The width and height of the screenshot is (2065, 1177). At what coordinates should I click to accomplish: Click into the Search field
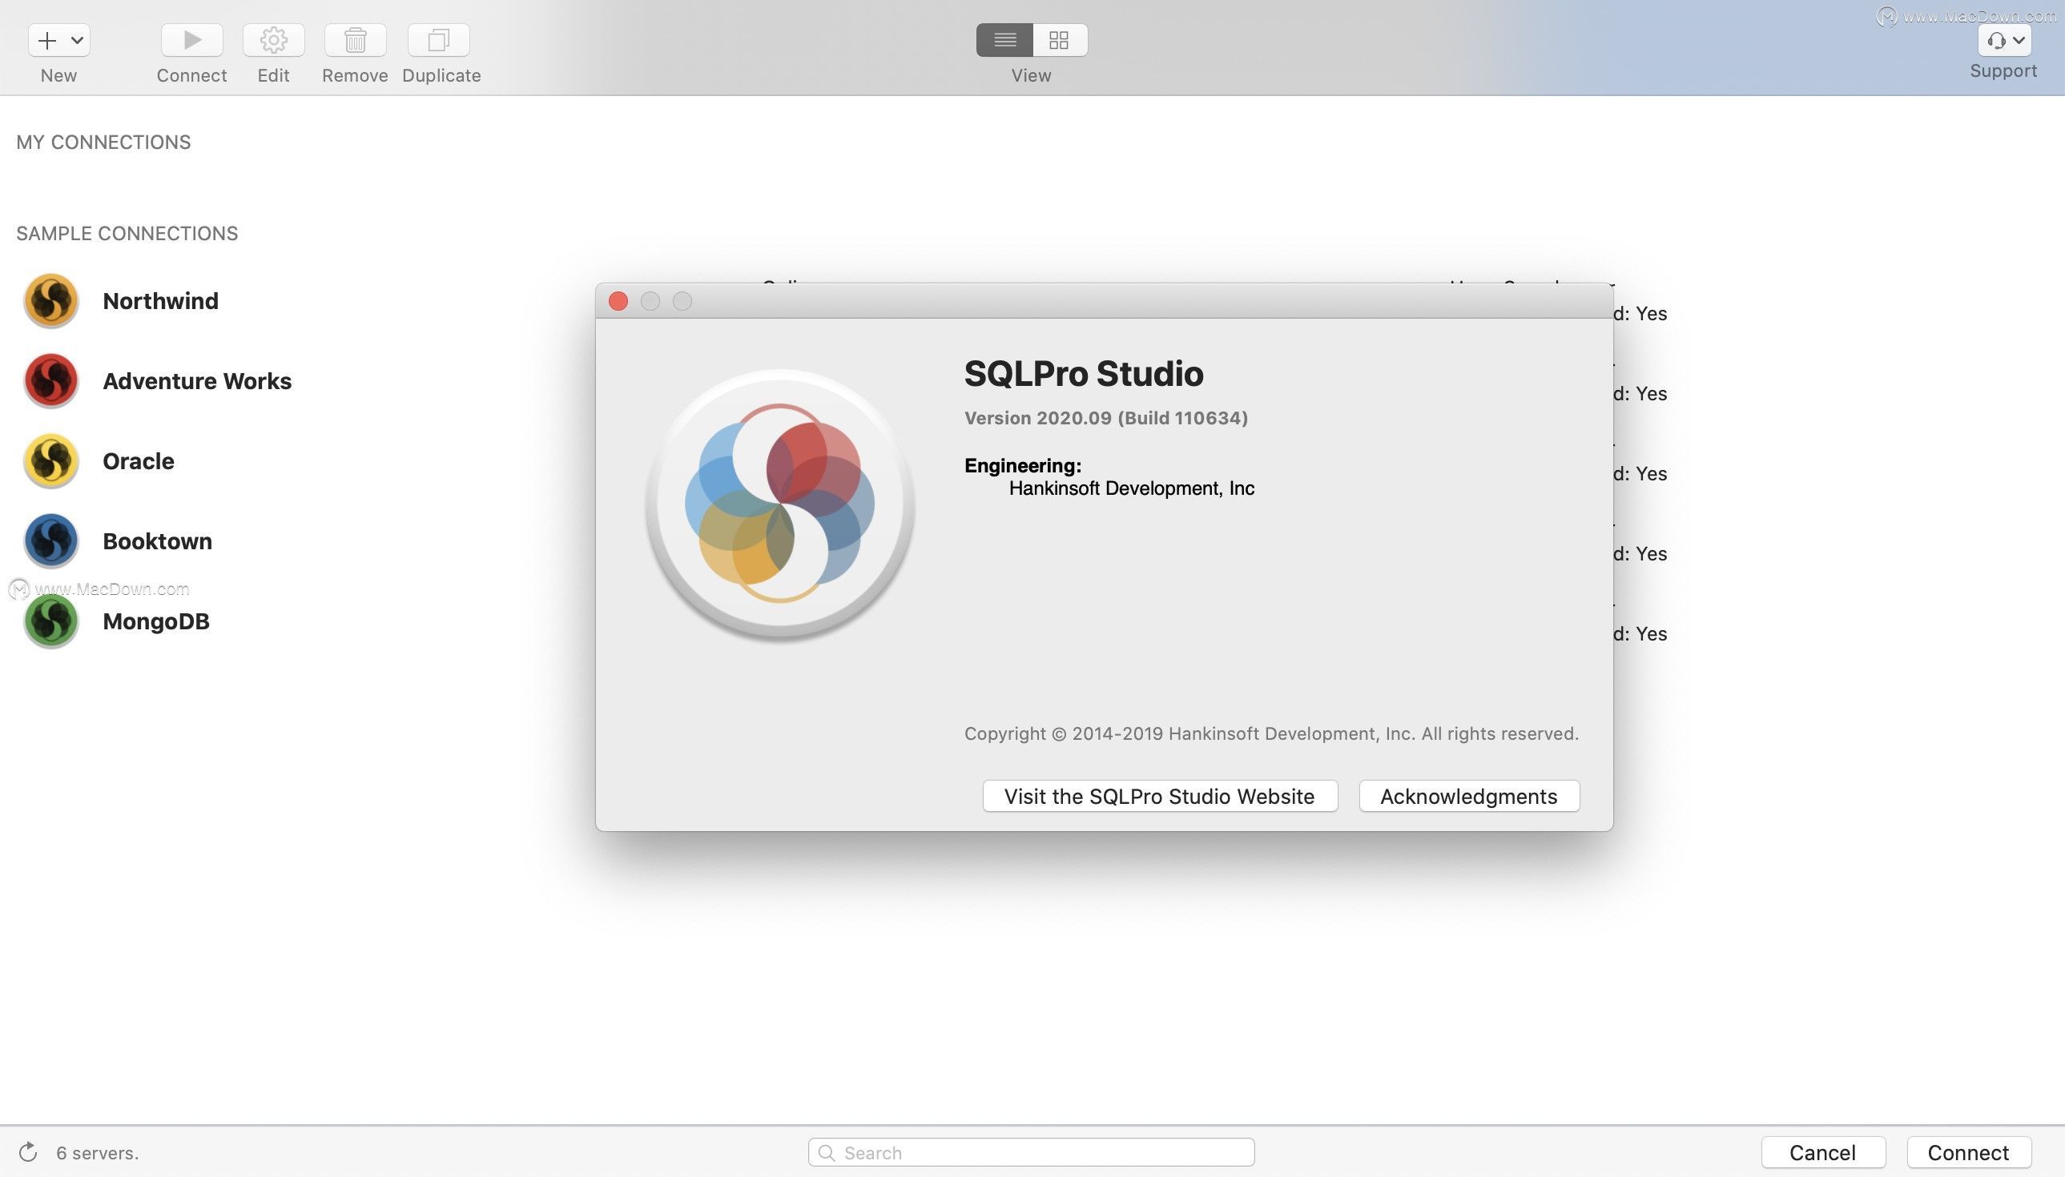click(x=1031, y=1152)
